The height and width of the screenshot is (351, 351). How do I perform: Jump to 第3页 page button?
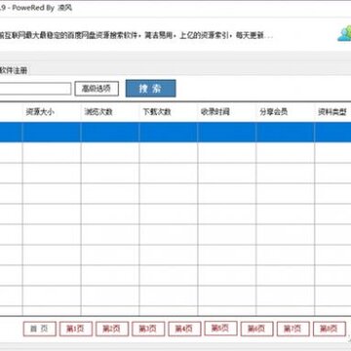(x=148, y=329)
